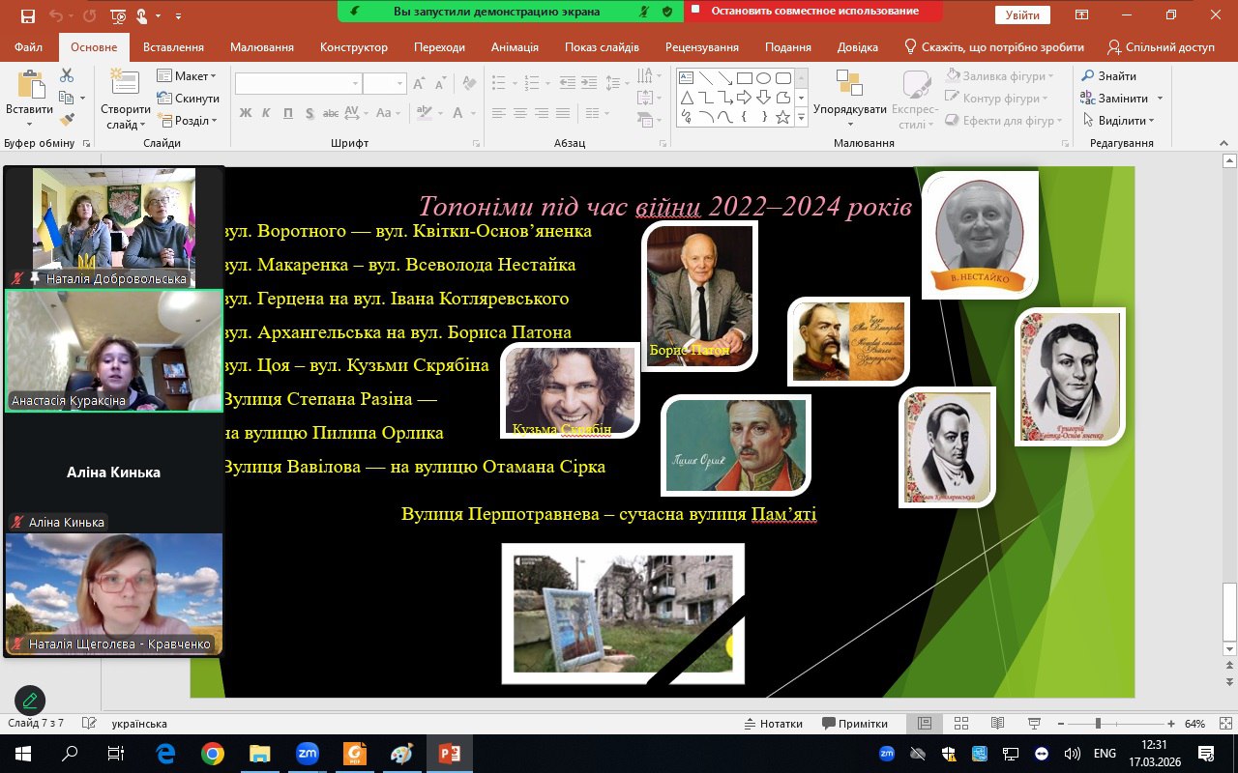
Task: Click Остановить совместное использование button
Action: point(813,12)
